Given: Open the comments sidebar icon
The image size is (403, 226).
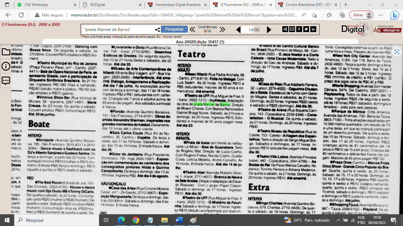Looking at the screenshot, I should click(x=6, y=80).
